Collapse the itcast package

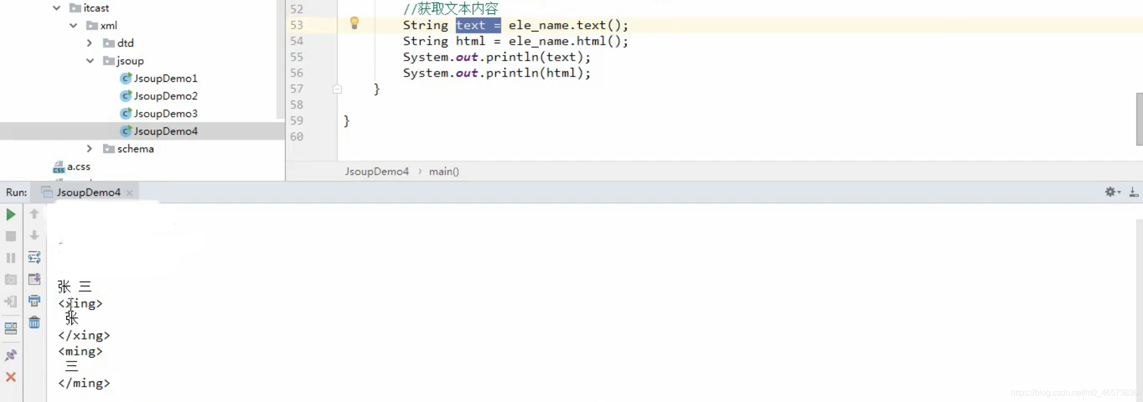pyautogui.click(x=57, y=8)
